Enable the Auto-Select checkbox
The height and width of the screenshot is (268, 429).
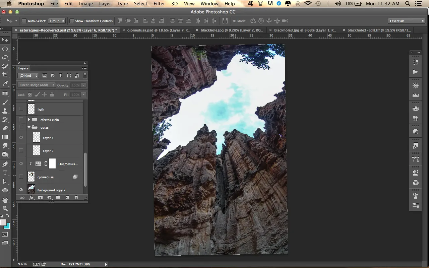[24, 21]
